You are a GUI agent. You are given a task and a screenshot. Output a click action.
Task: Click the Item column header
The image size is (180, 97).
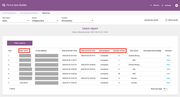pyautogui.click(x=10, y=51)
